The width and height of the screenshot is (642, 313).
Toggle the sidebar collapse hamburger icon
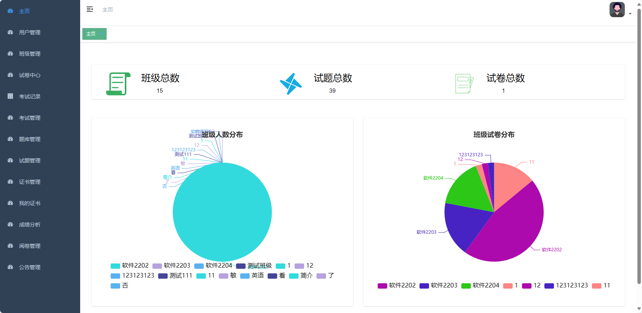click(x=90, y=10)
